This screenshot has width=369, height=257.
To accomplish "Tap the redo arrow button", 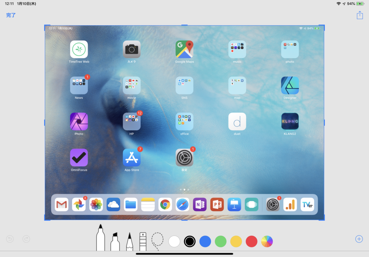I will 26,239.
